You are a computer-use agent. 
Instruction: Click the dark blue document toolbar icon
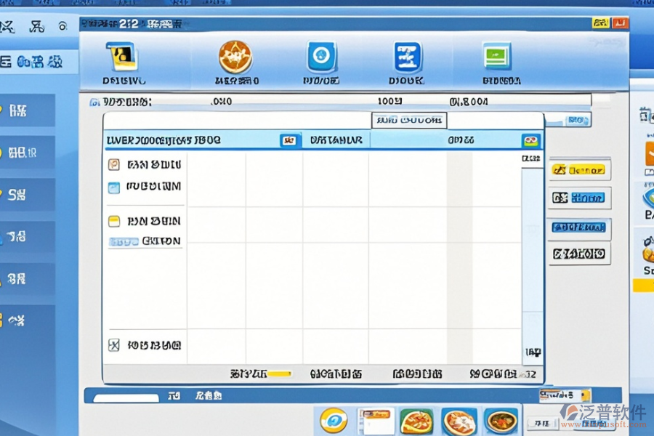(x=408, y=57)
